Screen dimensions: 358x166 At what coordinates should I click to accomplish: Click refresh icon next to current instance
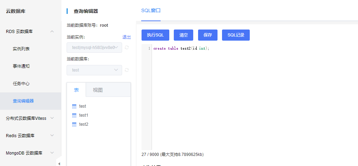click(x=127, y=48)
